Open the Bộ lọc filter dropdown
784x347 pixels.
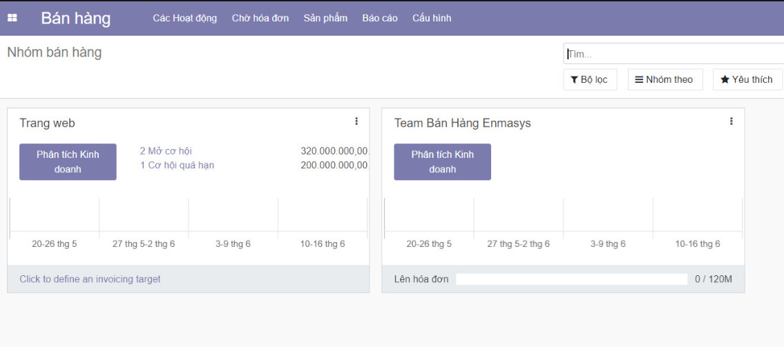[x=589, y=79]
